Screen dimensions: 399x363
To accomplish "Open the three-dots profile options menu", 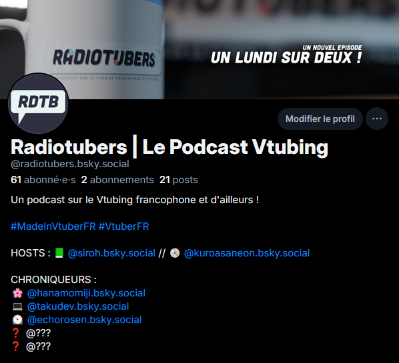I will [x=377, y=119].
